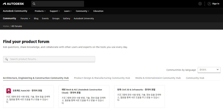This screenshot has width=223, height=111.
Task: Click the user profile icon
Action: 209,4
